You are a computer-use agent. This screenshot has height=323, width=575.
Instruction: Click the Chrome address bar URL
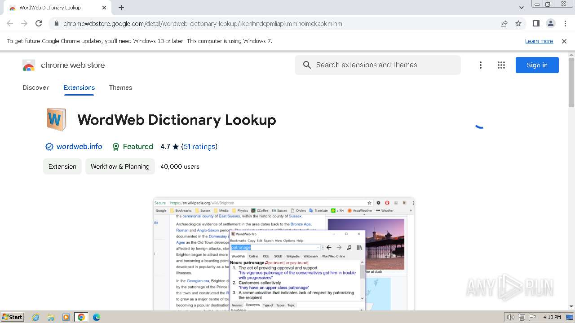tap(203, 24)
